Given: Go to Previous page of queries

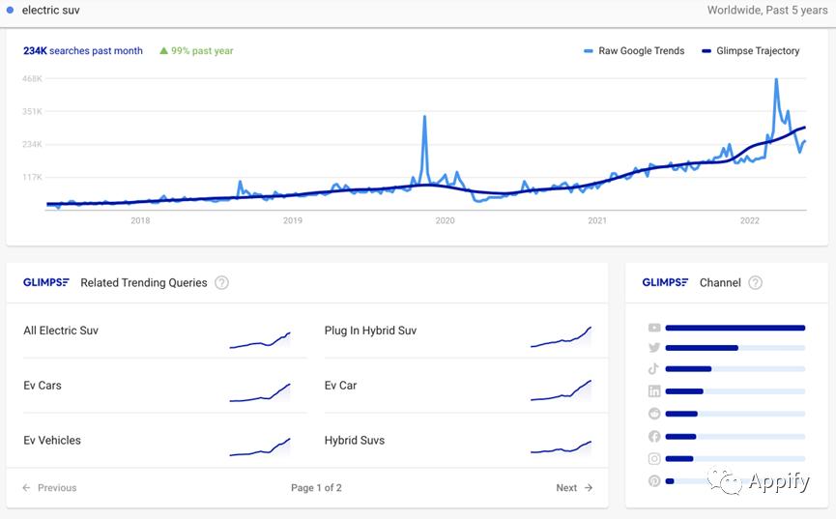Looking at the screenshot, I should (49, 488).
